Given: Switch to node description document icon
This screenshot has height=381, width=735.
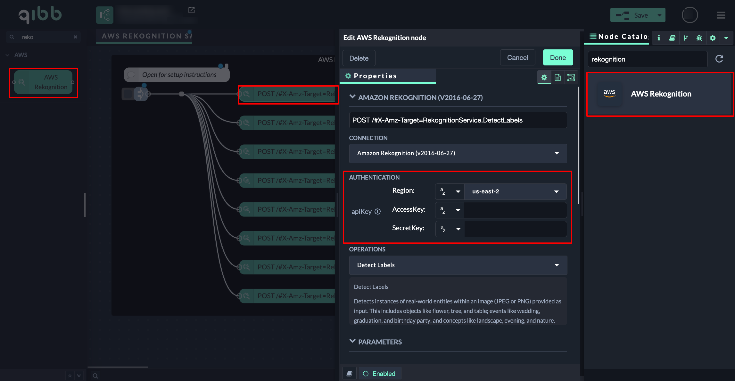Looking at the screenshot, I should (x=557, y=77).
